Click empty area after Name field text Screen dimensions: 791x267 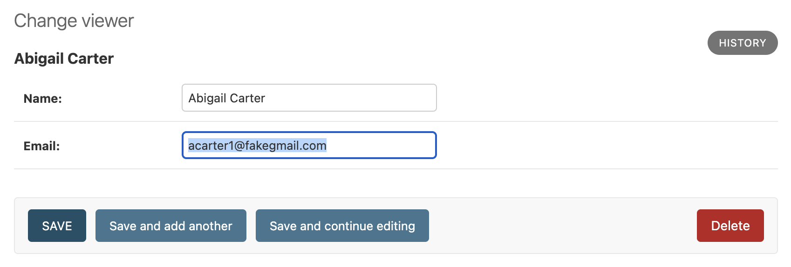pos(349,98)
